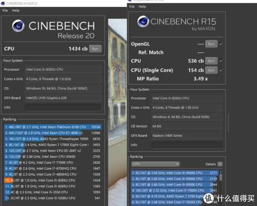Image resolution: width=257 pixels, height=206 pixels.
Task: Click the Details arrow button in Ranking
Action: click(220, 164)
